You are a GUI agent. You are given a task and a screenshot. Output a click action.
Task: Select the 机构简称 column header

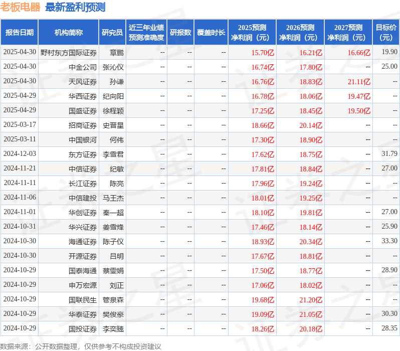68,33
